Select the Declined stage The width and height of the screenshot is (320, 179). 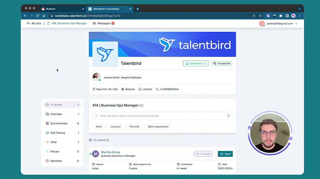tap(62, 161)
